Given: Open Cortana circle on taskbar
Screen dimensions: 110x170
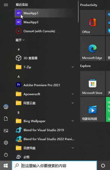Looking at the screenshot, I should tap(103, 165).
